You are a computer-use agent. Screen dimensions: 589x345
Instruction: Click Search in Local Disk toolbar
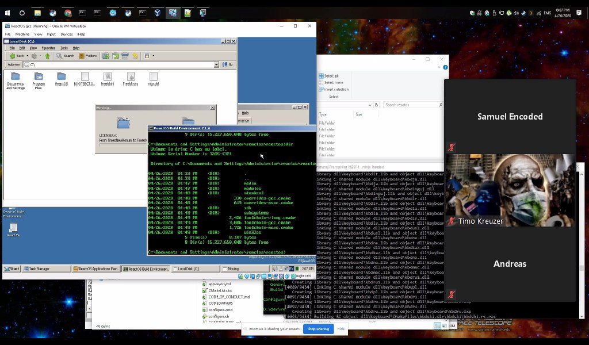66,56
